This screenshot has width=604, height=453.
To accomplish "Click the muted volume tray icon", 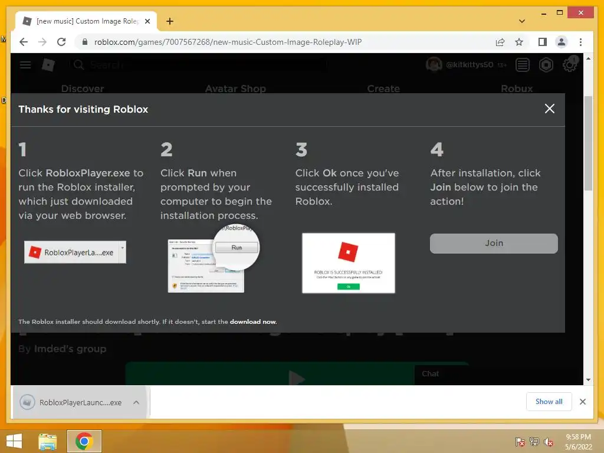I will 549,441.
